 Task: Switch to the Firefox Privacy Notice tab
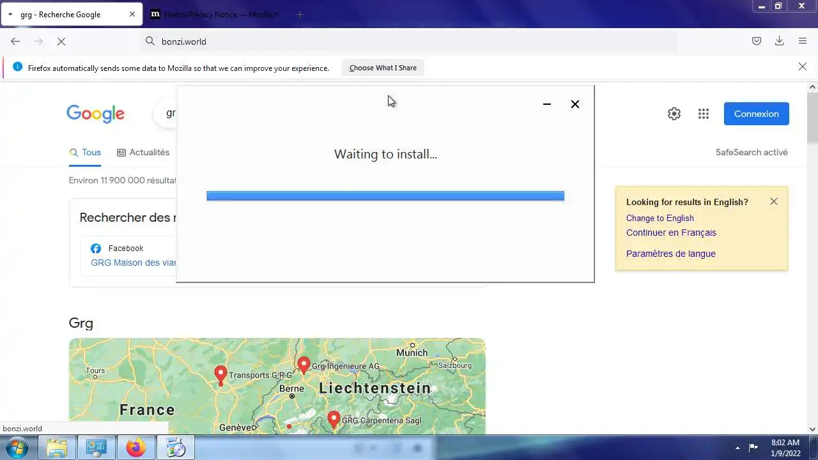216,14
